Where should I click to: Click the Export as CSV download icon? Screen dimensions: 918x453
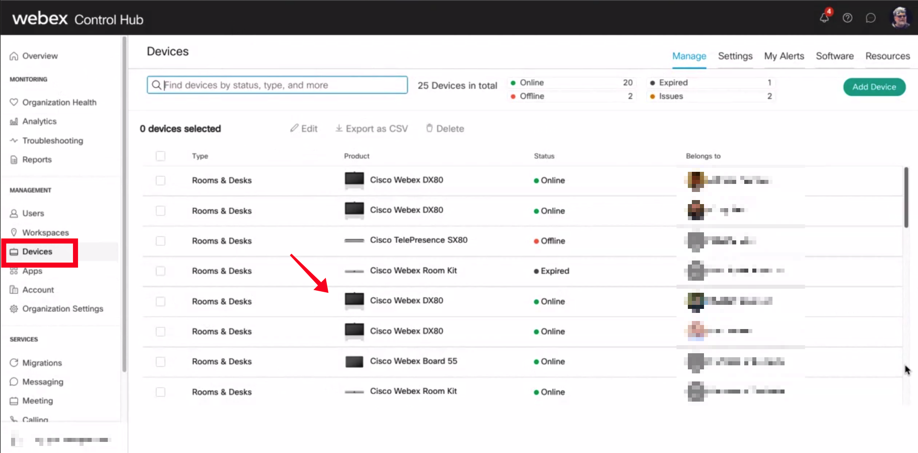point(339,128)
